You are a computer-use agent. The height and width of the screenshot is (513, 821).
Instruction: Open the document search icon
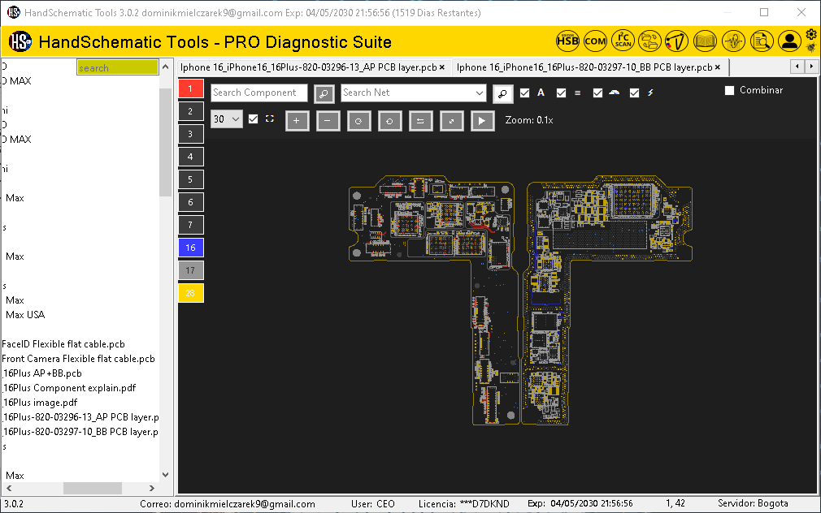pyautogui.click(x=762, y=41)
